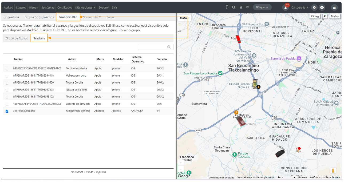Open the Mapa type dropdown
This screenshot has width=344, height=182.
tap(185, 18)
